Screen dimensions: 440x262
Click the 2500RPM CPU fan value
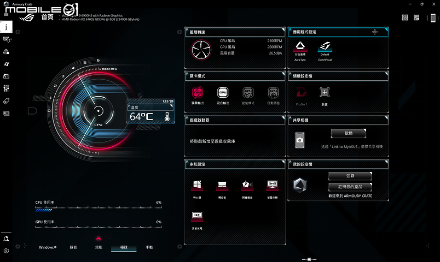275,40
